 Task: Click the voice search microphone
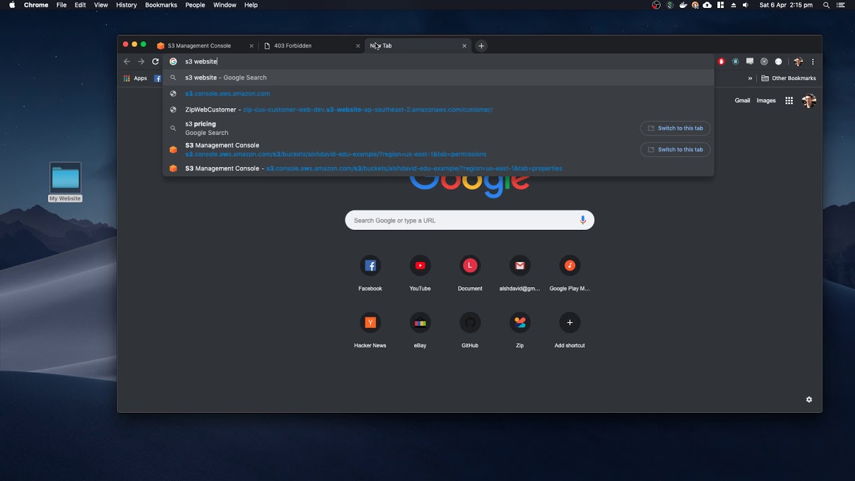[x=582, y=220]
